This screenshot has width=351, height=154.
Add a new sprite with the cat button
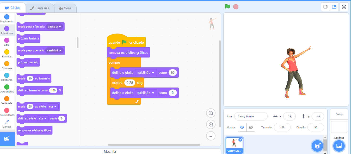click(317, 146)
